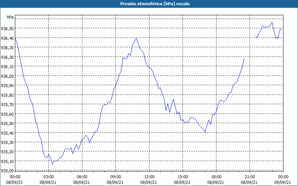
Task: Click the 15:00 time axis label
Action: pyautogui.click(x=183, y=177)
